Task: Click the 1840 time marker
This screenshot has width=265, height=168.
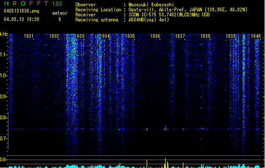Action: click(256, 36)
